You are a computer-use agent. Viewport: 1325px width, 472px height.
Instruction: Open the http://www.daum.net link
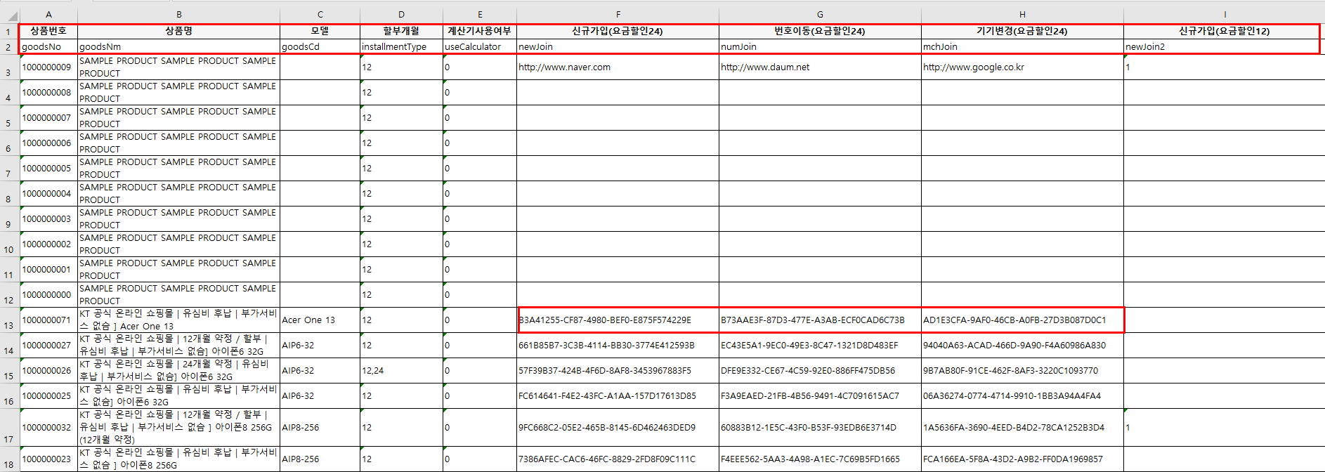[x=765, y=67]
